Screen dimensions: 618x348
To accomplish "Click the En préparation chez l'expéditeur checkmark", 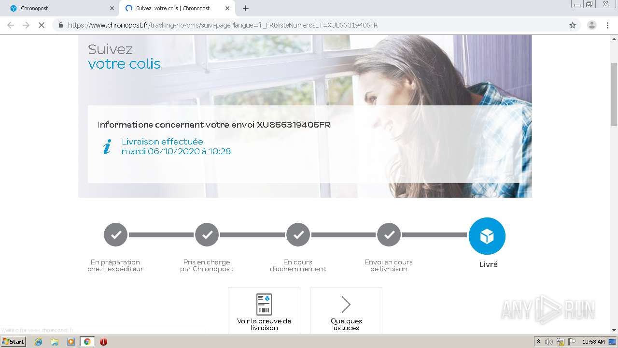I will 116,235.
